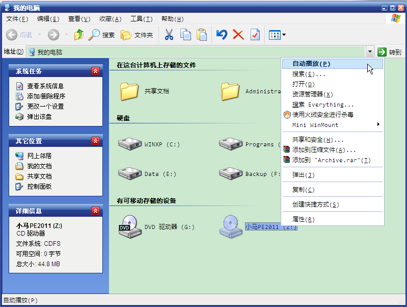Toggle the Folders (文件夹) pane button

coord(137,35)
